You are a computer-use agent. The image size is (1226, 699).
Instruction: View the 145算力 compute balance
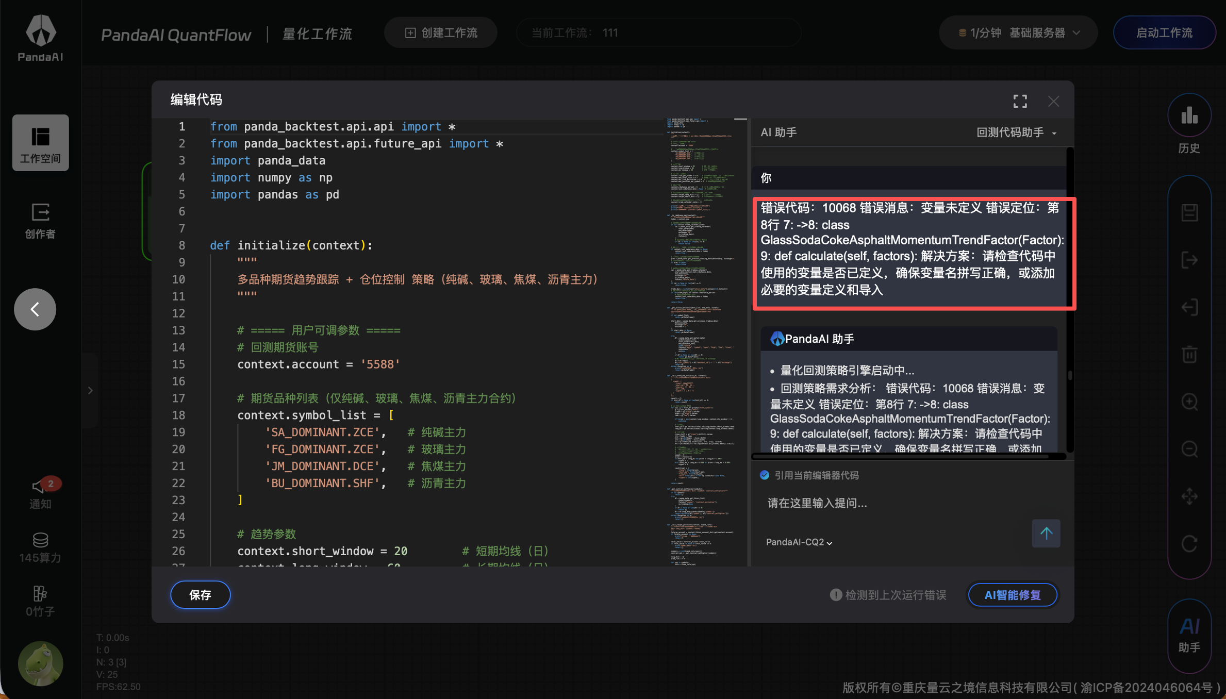click(x=40, y=547)
